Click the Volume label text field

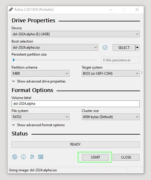point(76,104)
